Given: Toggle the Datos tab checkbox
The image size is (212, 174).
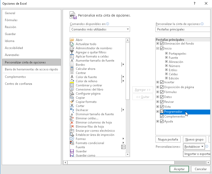Looking at the screenshot, I should [x=162, y=97].
